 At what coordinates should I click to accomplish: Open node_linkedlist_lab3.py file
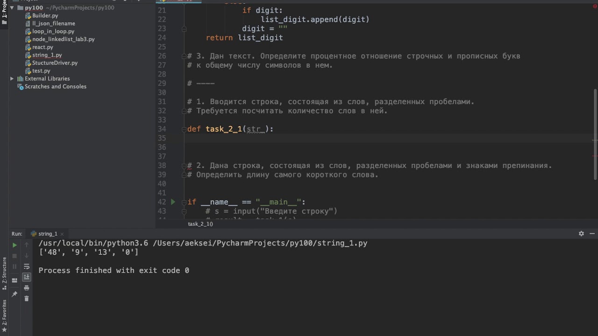(x=63, y=39)
